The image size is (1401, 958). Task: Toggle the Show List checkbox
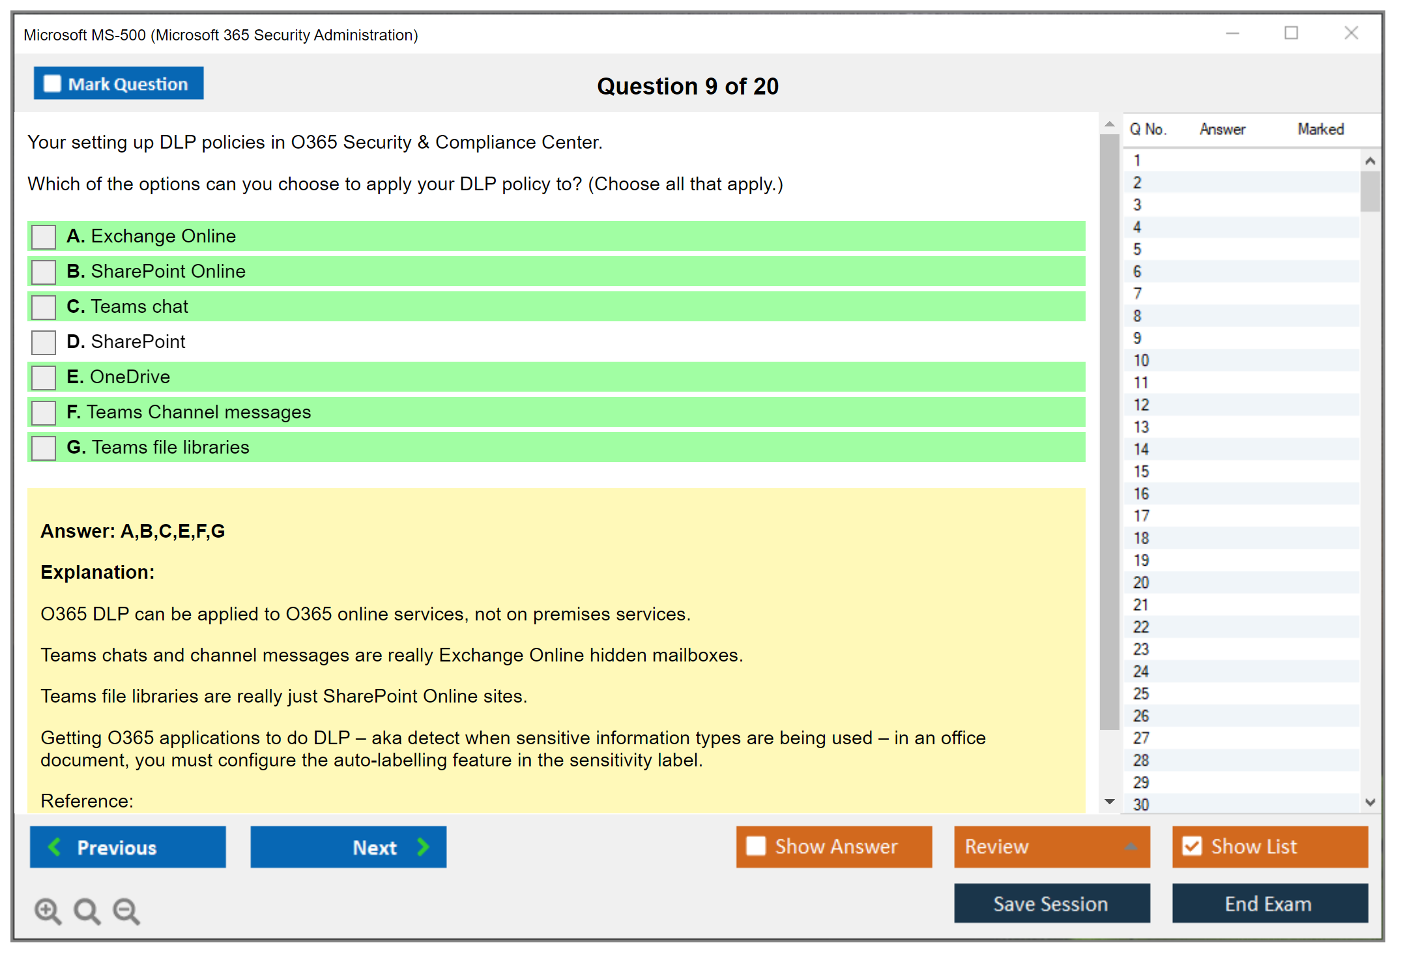coord(1192,846)
